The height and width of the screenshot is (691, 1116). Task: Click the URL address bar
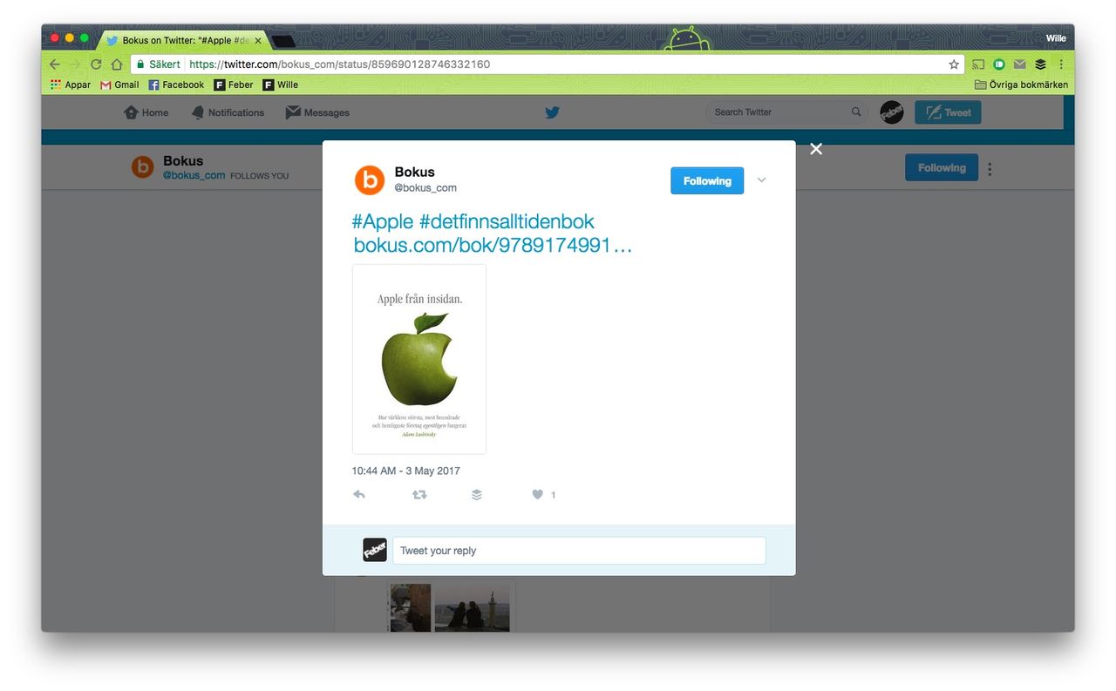(x=548, y=64)
